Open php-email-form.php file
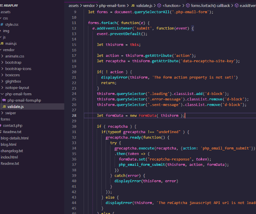The width and height of the screenshot is (256, 214). [24, 100]
